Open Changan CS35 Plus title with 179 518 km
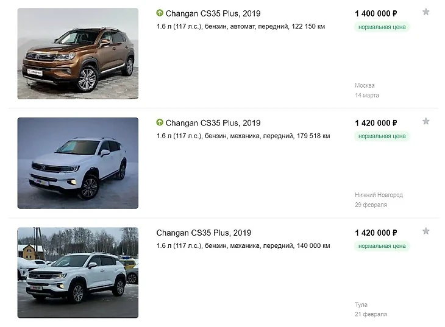This screenshot has height=327, width=445. coord(213,123)
